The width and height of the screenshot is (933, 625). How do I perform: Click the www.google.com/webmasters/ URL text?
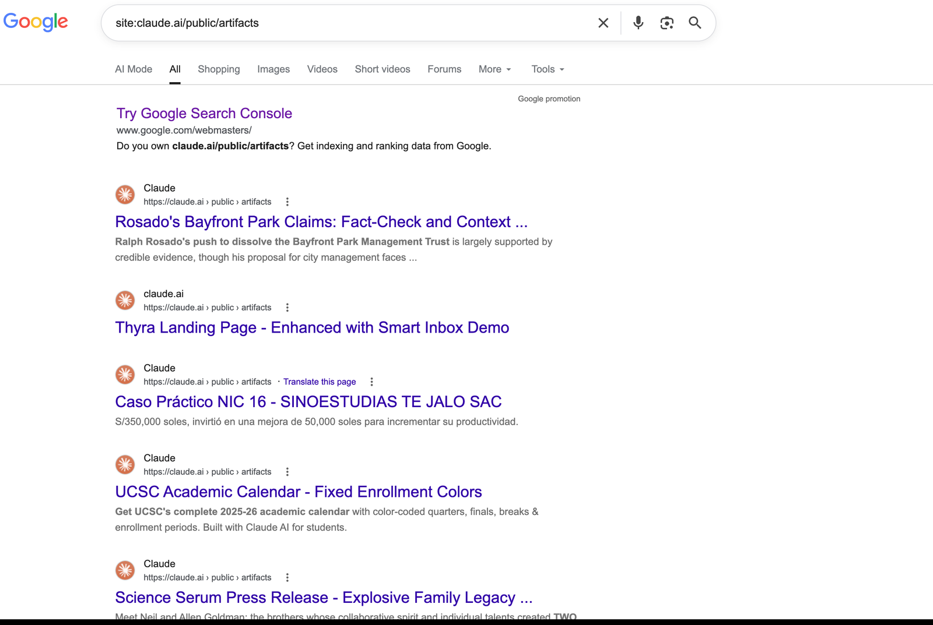pos(184,130)
